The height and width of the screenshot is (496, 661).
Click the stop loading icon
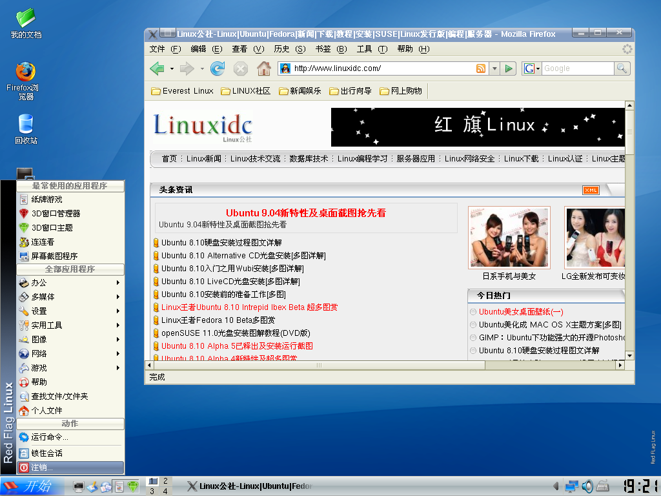point(239,68)
